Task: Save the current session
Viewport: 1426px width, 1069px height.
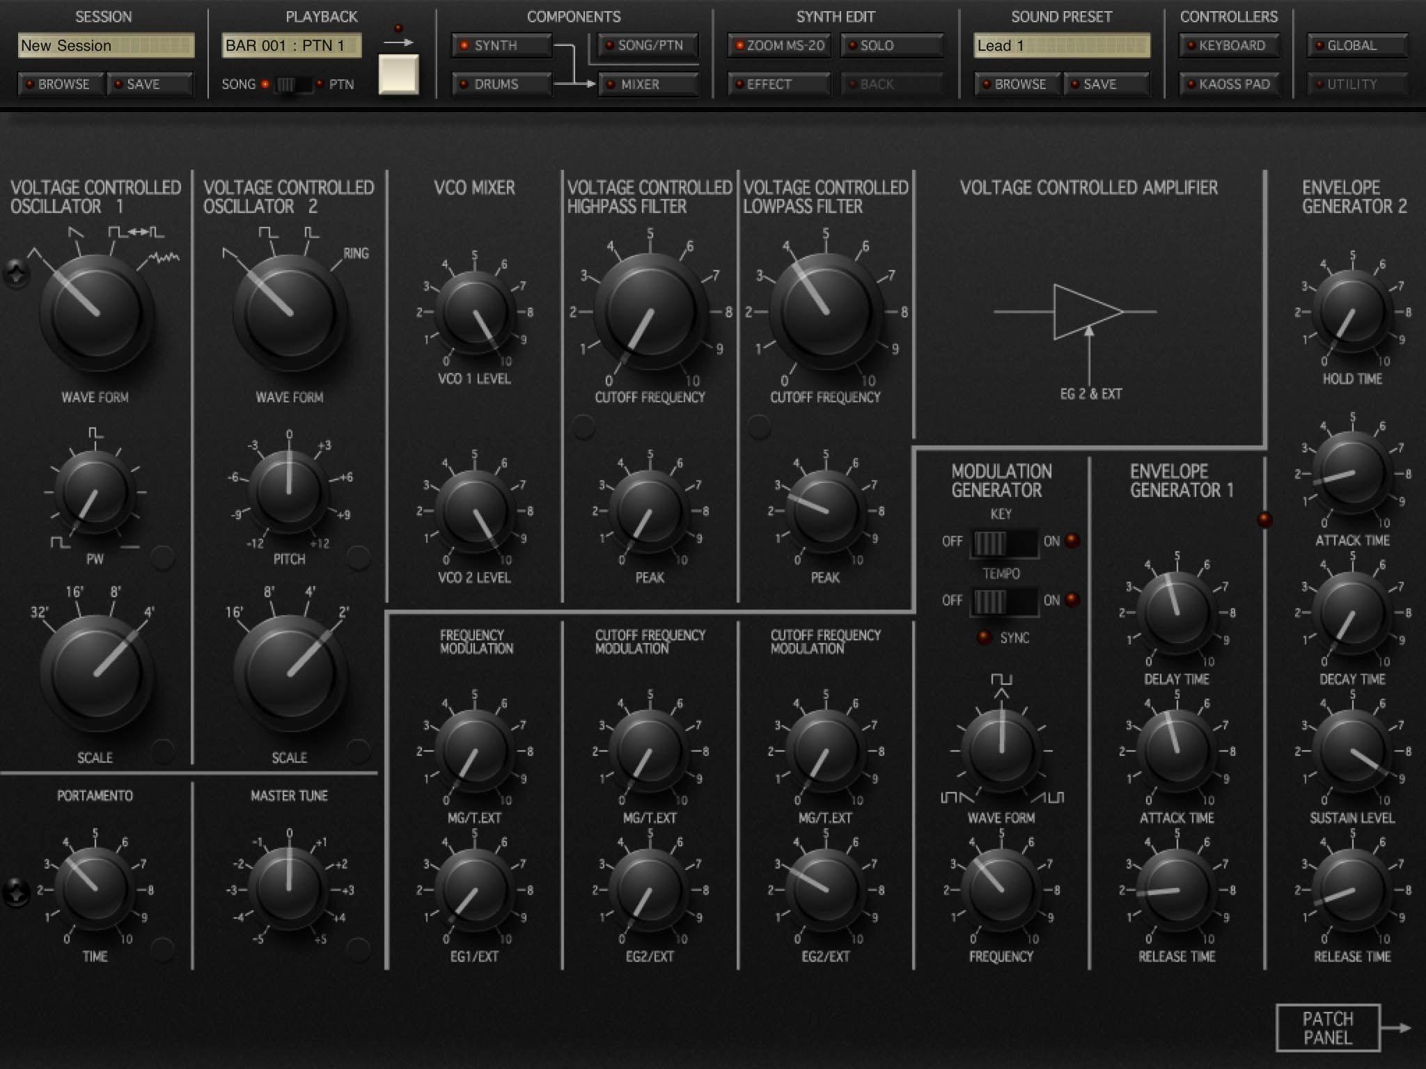Action: point(150,84)
